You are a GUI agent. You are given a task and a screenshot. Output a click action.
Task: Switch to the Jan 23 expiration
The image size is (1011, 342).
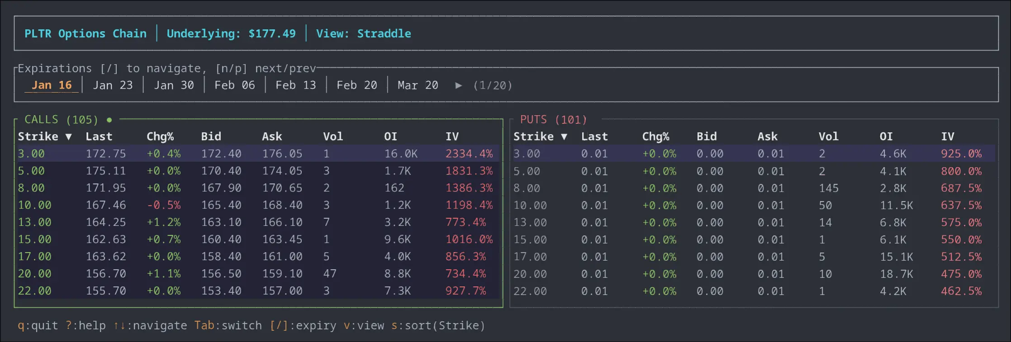coord(113,85)
